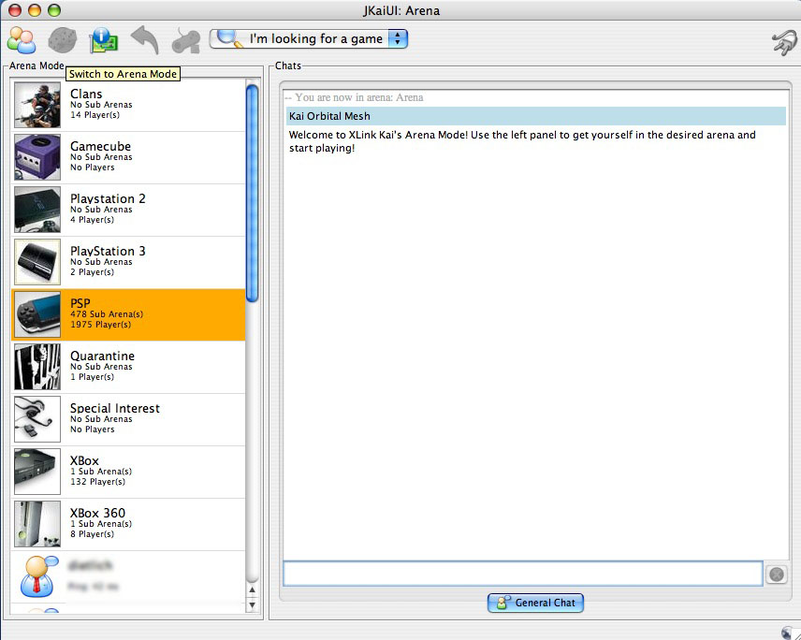The image size is (801, 640).
Task: Select the Gamecube arena
Action: 128,157
